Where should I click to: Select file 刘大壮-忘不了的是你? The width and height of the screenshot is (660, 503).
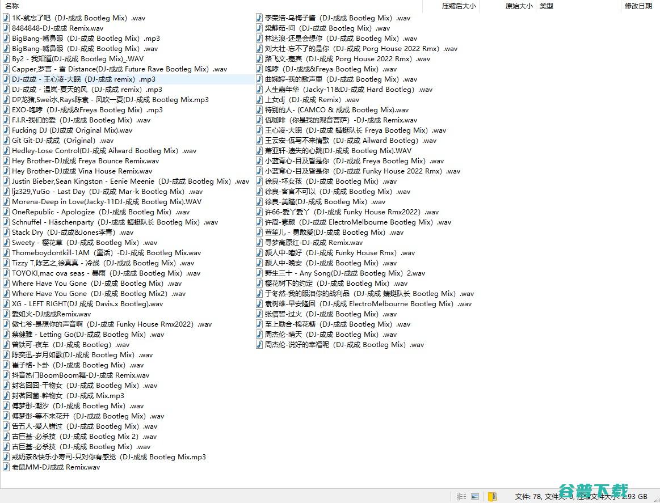pyautogui.click(x=361, y=49)
